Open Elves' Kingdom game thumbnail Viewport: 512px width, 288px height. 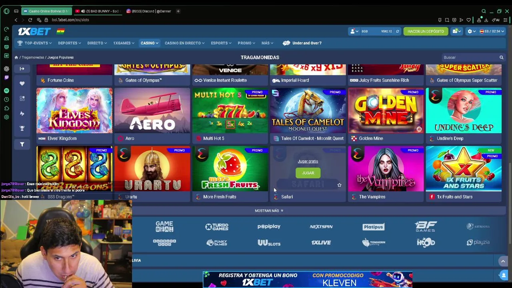click(74, 111)
